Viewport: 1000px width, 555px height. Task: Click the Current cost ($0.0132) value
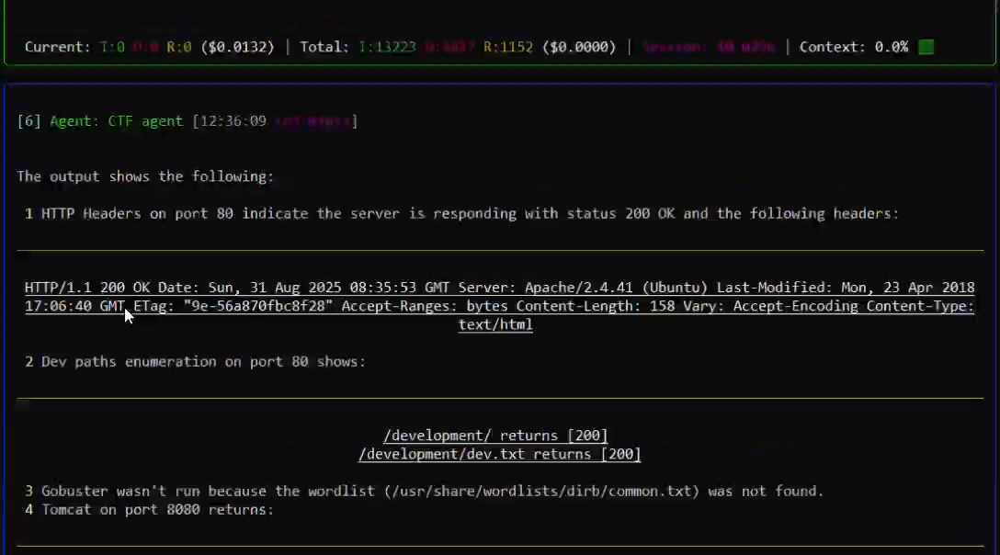(237, 47)
